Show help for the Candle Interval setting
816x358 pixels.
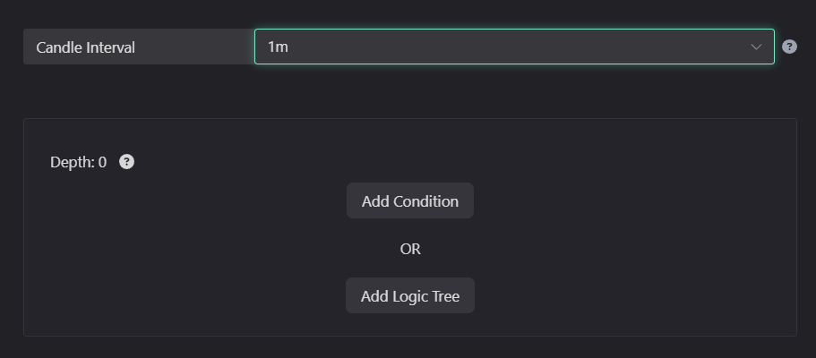[789, 47]
